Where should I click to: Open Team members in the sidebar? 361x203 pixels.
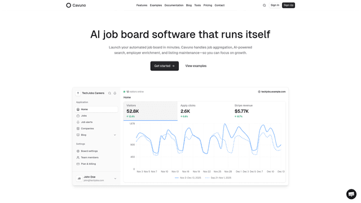(x=96, y=157)
